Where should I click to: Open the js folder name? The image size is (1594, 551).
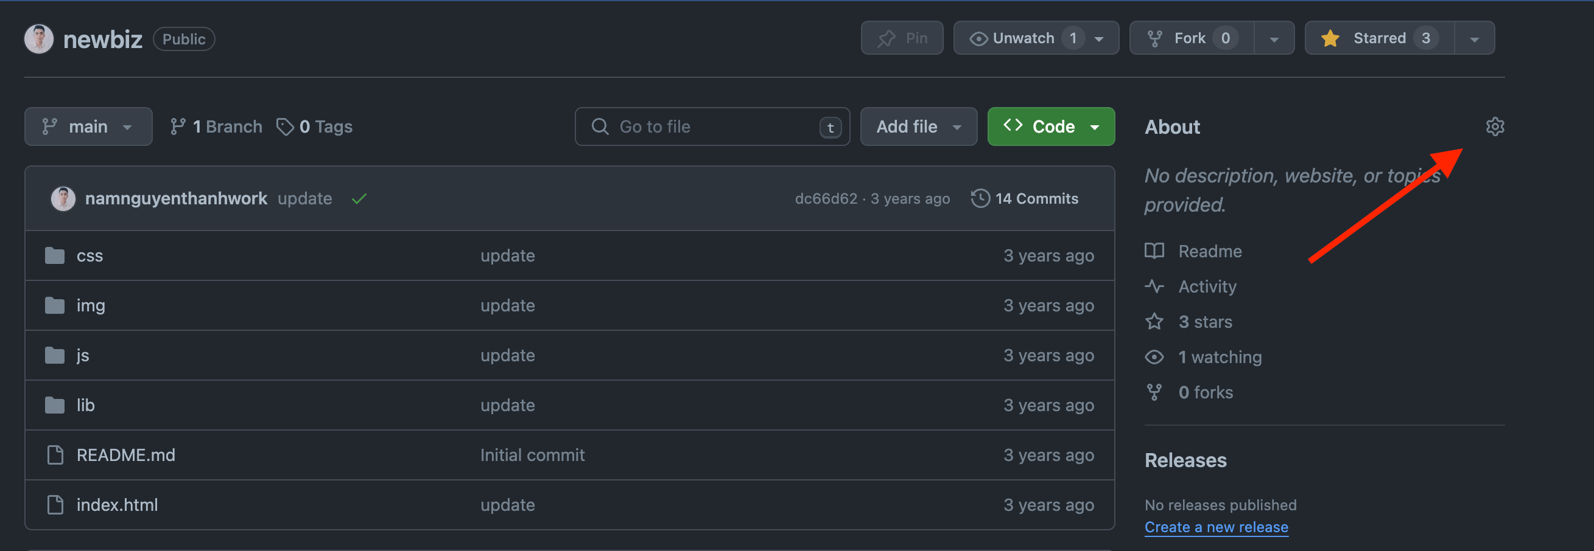[x=83, y=356]
